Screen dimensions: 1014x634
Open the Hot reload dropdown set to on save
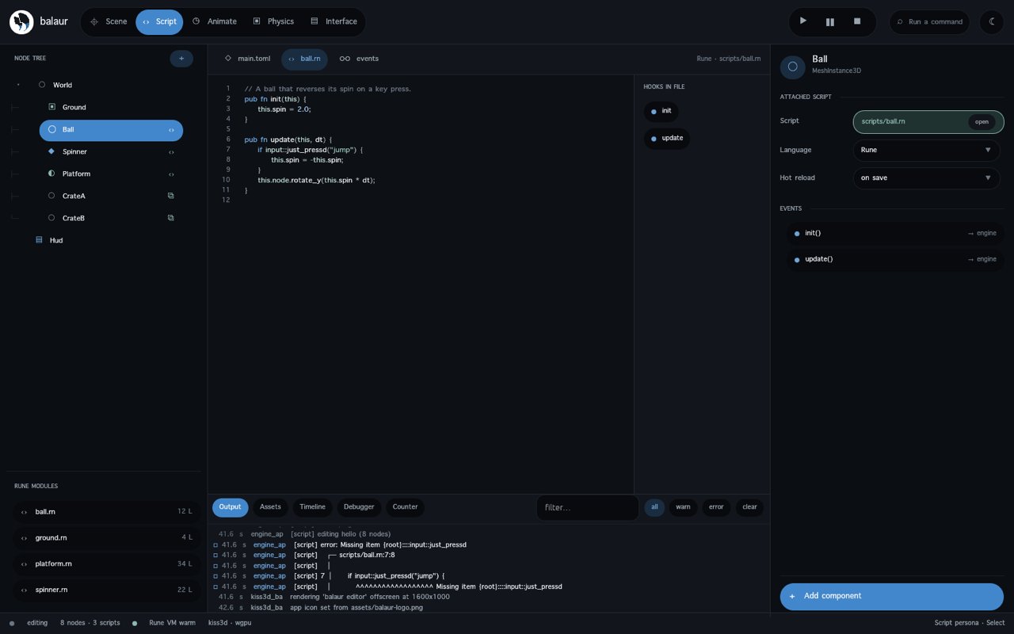tap(926, 178)
